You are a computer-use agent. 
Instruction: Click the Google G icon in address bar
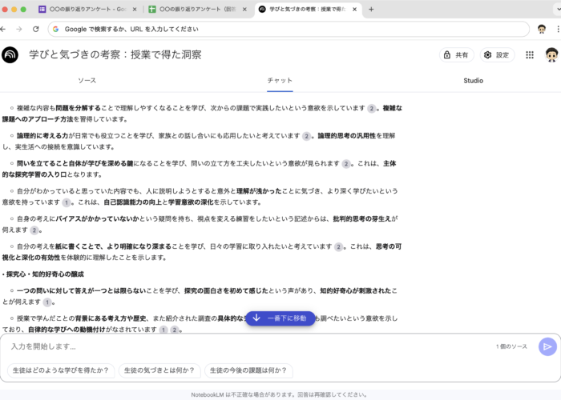pyautogui.click(x=56, y=30)
